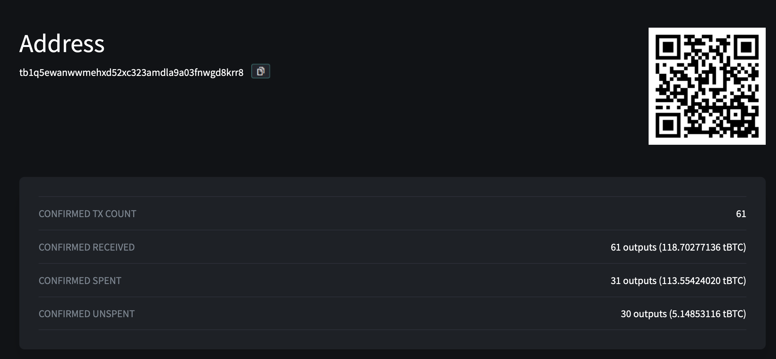The image size is (776, 359).
Task: Click the QR code's bottom-left finder square
Action: 668,125
